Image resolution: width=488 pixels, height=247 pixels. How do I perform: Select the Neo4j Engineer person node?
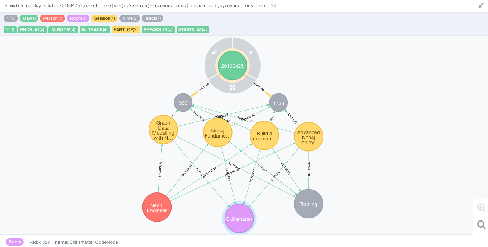[x=157, y=207]
